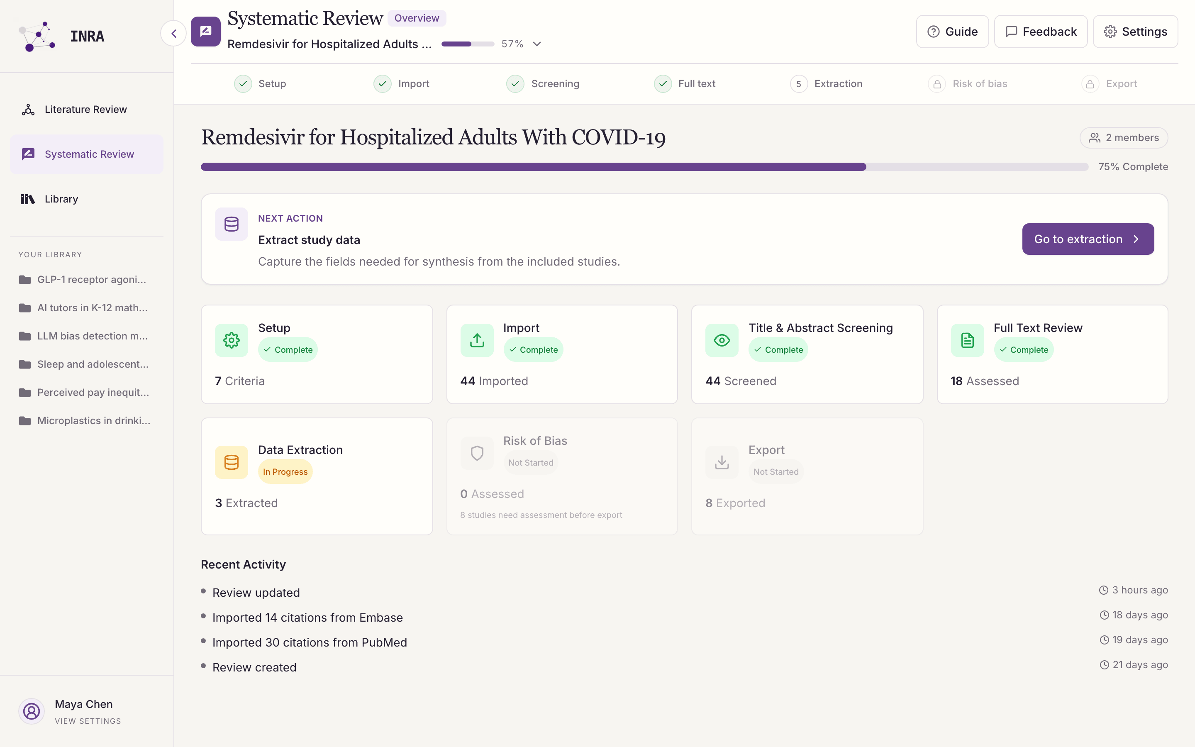Open Title & Abstract Screening card title
The height and width of the screenshot is (747, 1195).
[x=820, y=328]
